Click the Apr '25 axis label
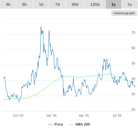The width and height of the screenshot is (138, 132). [x=84, y=115]
